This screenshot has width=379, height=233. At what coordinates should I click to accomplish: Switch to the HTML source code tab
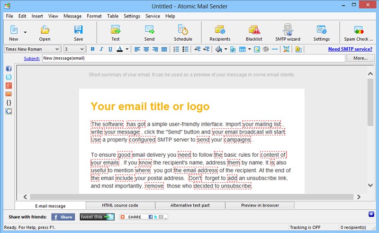(120, 206)
